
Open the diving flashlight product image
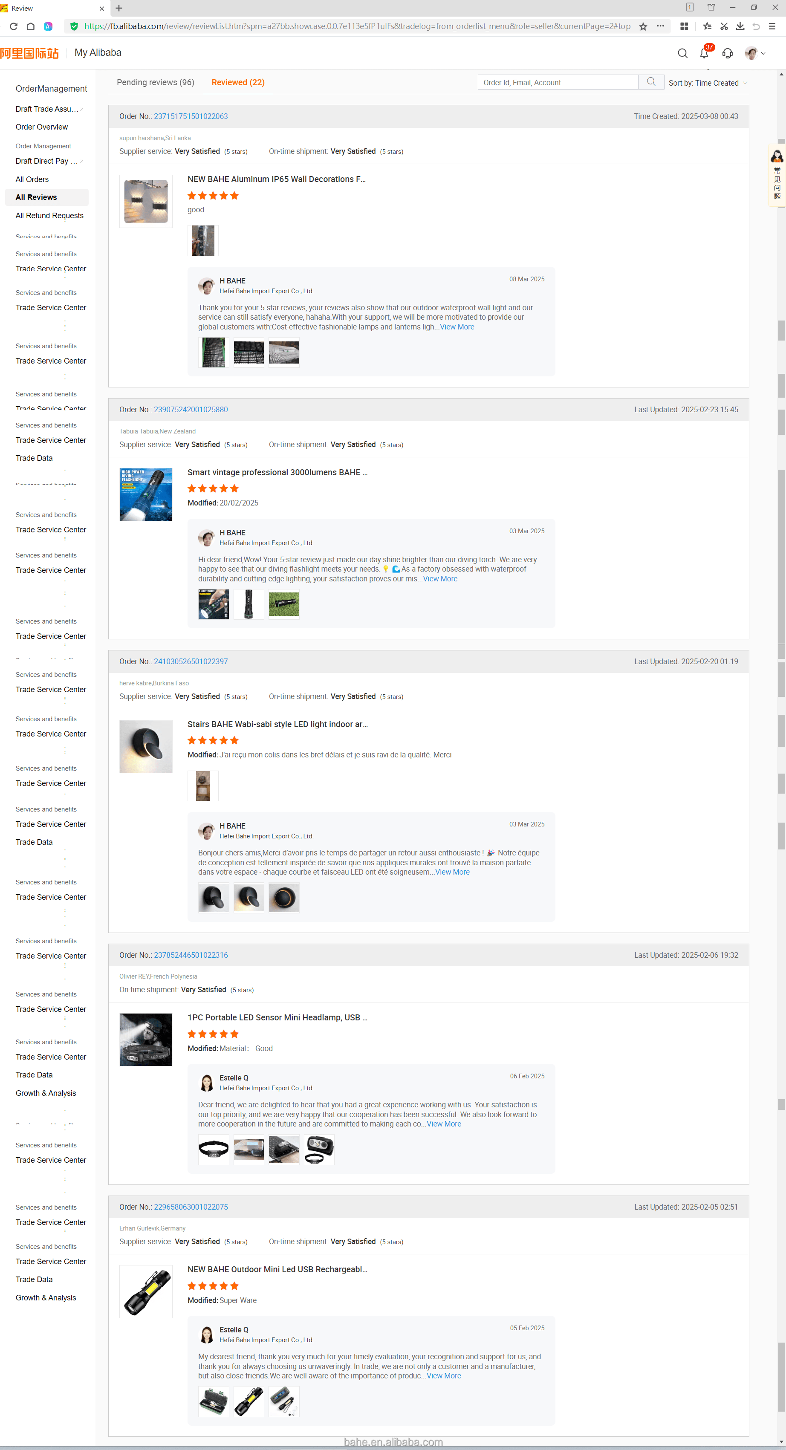146,494
